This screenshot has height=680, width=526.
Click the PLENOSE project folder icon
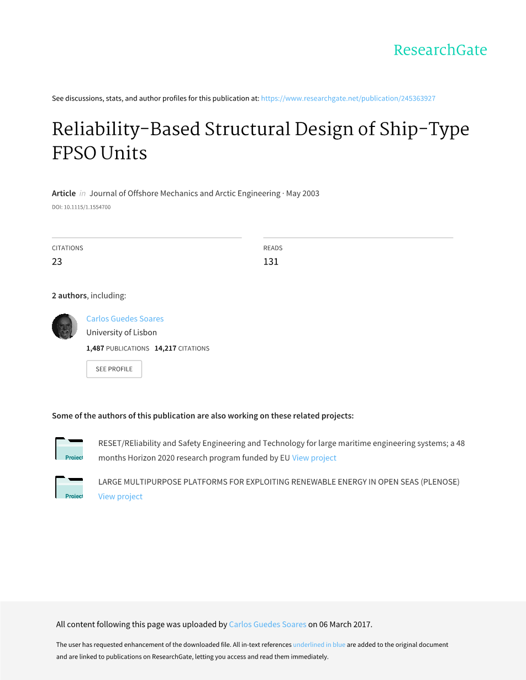tap(69, 487)
